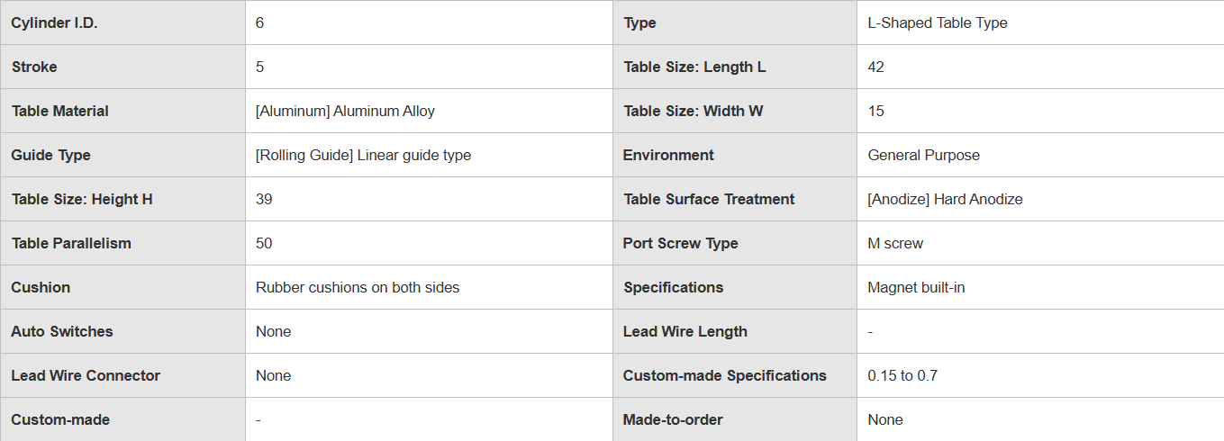Click the Port Screw Type label
This screenshot has width=1224, height=441.
(680, 243)
